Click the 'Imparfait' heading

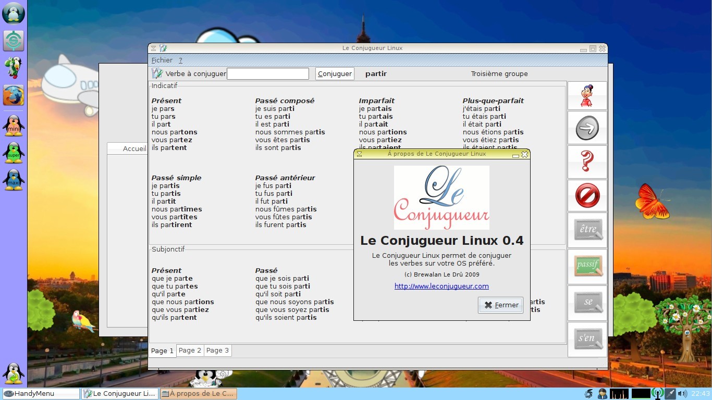coord(376,101)
